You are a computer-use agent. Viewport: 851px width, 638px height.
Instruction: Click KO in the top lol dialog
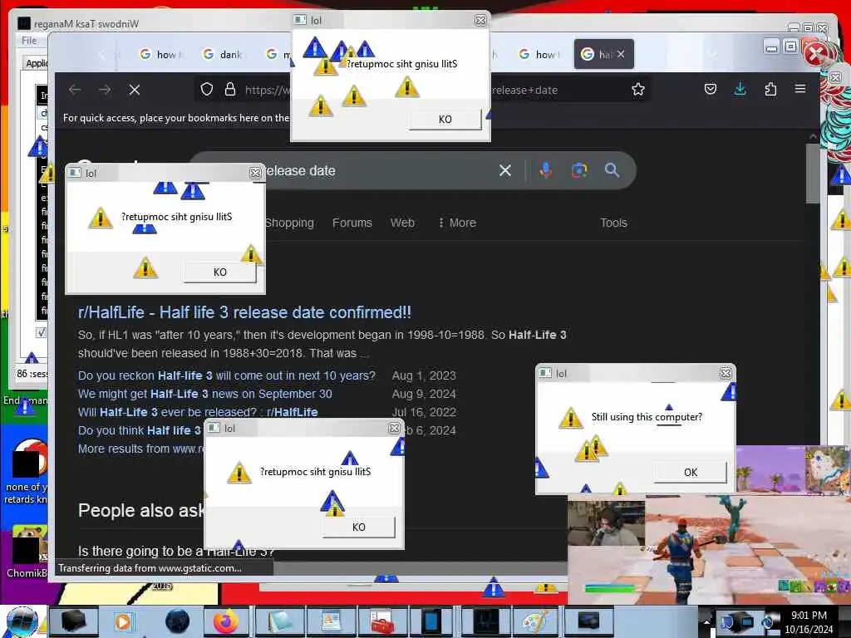coord(445,119)
